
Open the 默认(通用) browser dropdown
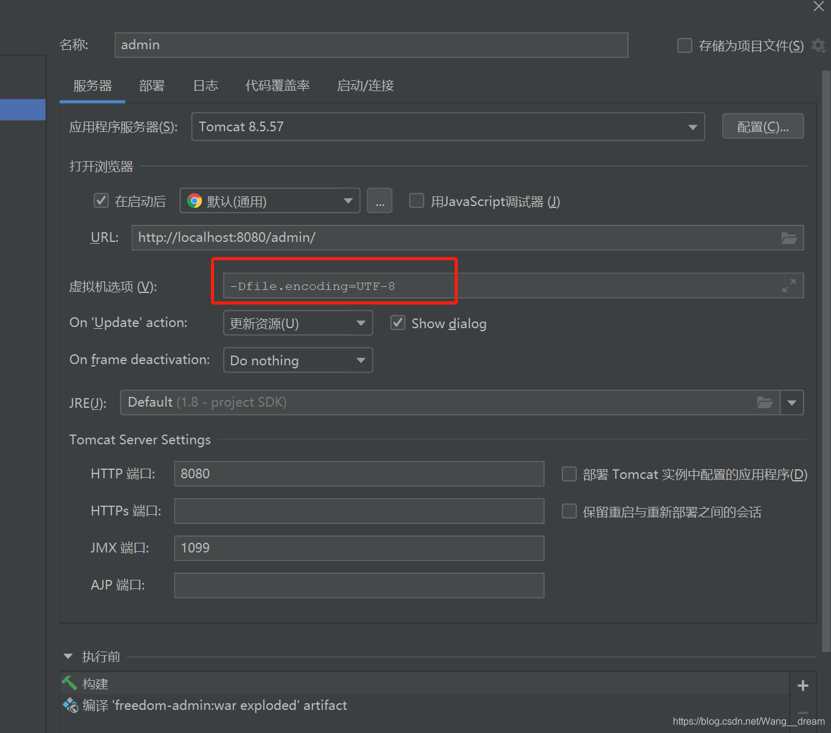coord(270,201)
